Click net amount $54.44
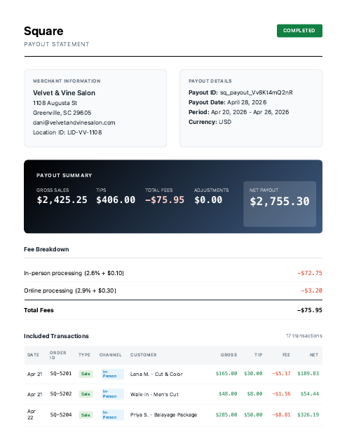This screenshot has width=347, height=448. pyautogui.click(x=310, y=393)
